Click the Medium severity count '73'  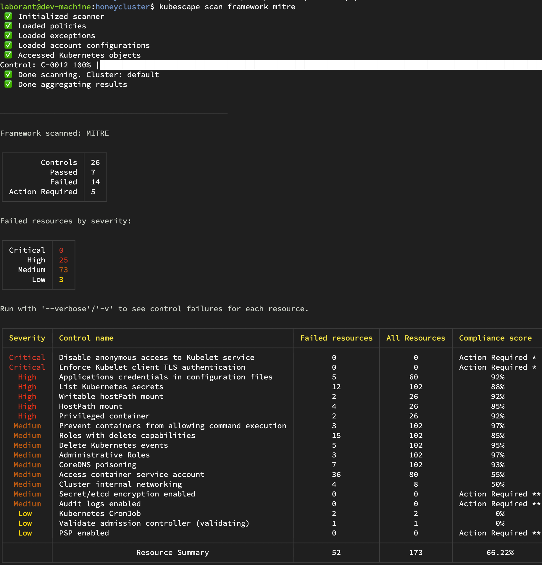coord(64,270)
